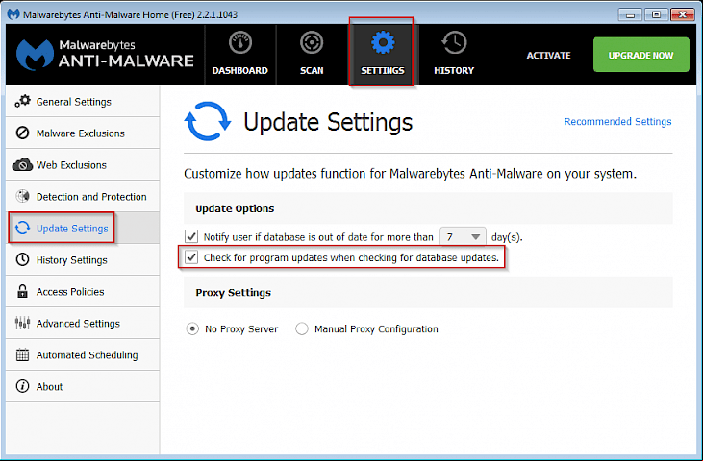Image resolution: width=703 pixels, height=461 pixels.
Task: Open the History tab label
Action: click(454, 71)
